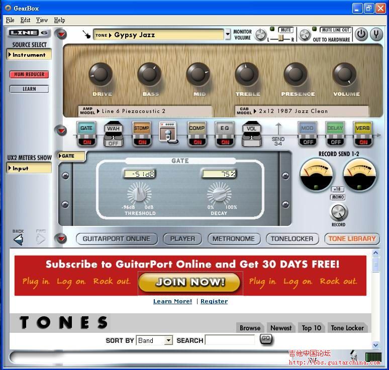Toggle the MONO record button
The height and width of the screenshot is (370, 389).
338,197
